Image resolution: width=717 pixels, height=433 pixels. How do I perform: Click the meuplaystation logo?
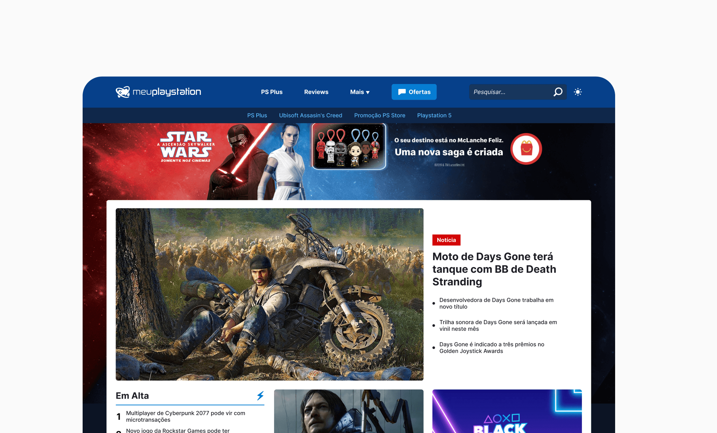(x=158, y=92)
